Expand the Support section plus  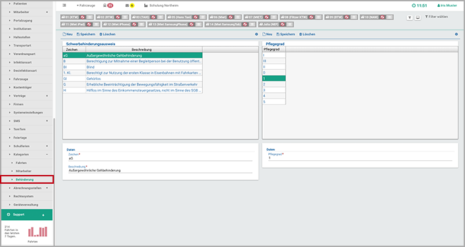43,215
